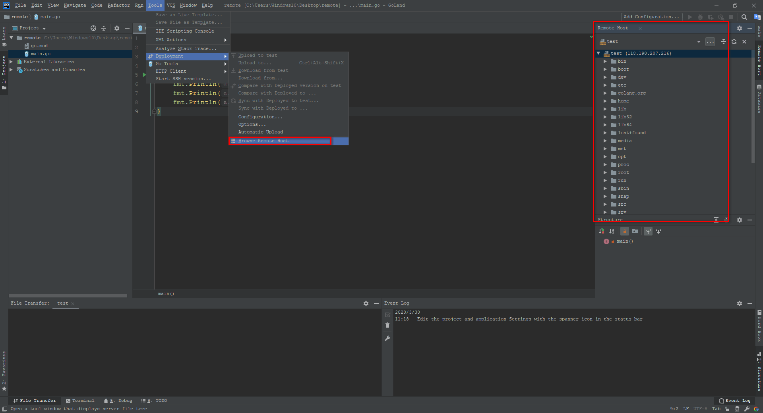Expand all nodes in the Structure panel
The height and width of the screenshot is (413, 763).
716,220
